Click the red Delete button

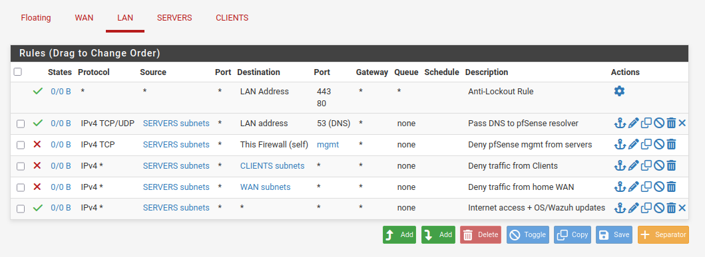(x=480, y=234)
